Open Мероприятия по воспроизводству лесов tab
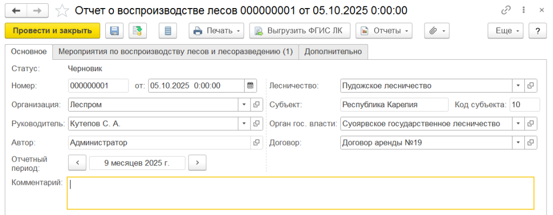This screenshot has height=215, width=553. point(176,51)
